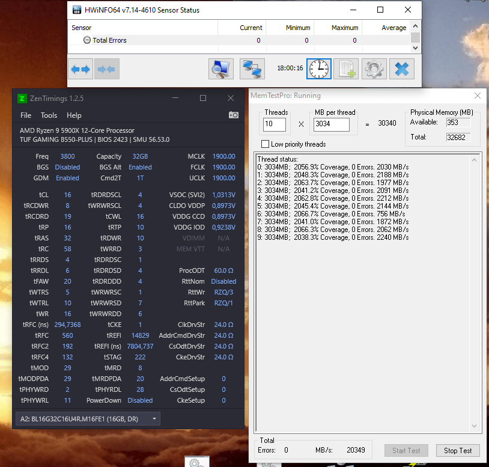Open ZenTimings File menu

(26, 115)
